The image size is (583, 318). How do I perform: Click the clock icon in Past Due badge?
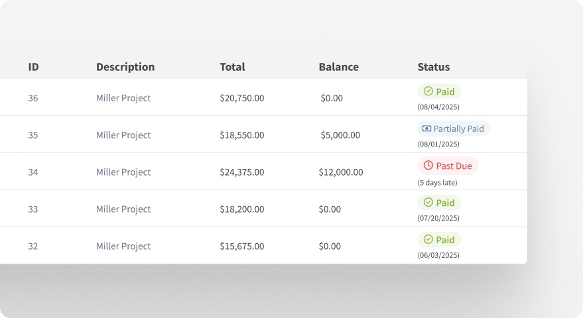[428, 166]
